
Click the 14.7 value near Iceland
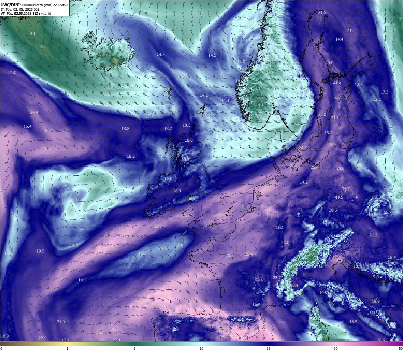pyautogui.click(x=161, y=54)
